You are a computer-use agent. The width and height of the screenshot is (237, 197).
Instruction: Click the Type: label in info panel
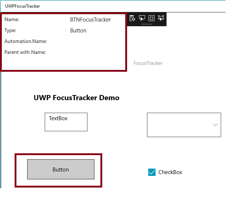click(x=10, y=31)
